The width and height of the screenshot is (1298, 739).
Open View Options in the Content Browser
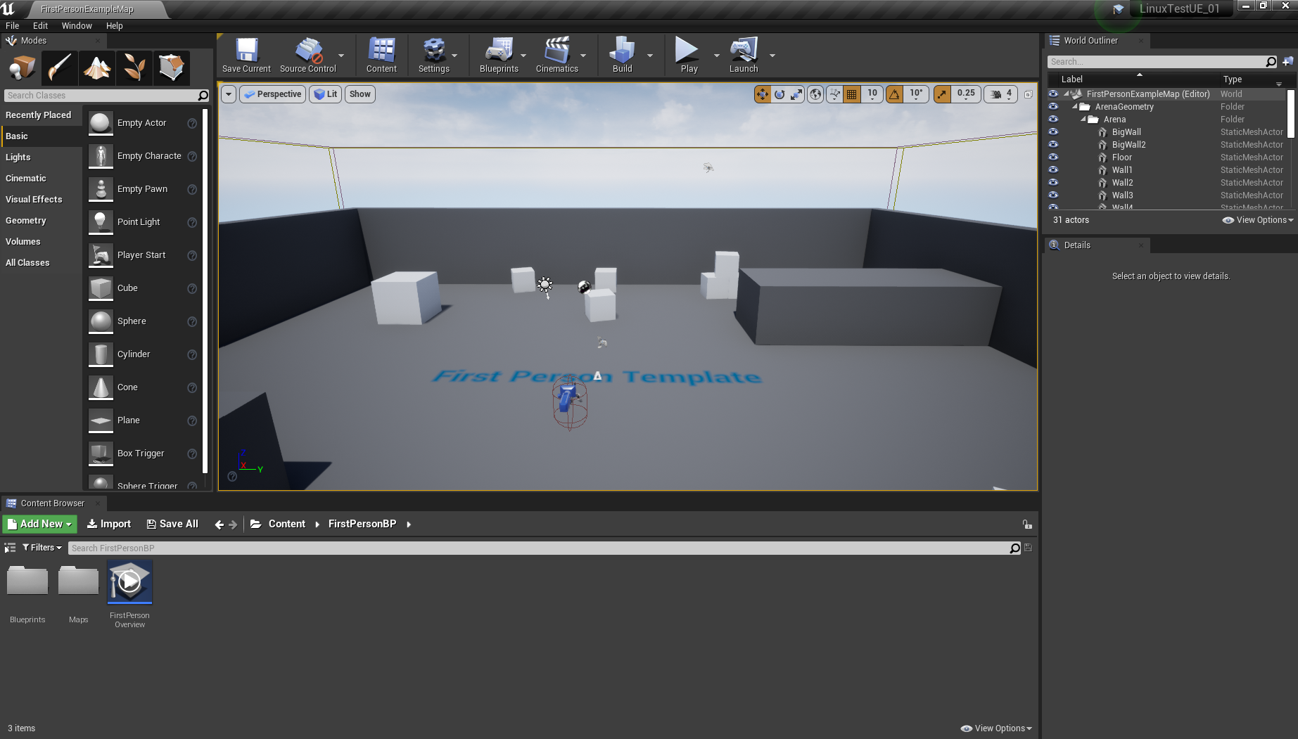(x=995, y=728)
